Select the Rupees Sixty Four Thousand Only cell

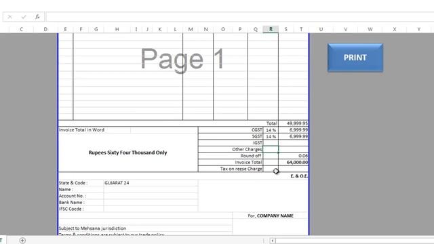128,152
